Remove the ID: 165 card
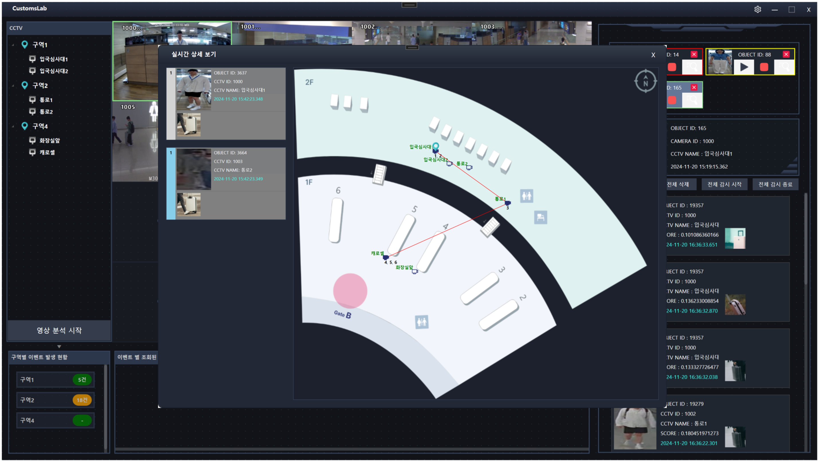Screen dimensions: 818x461 [694, 87]
